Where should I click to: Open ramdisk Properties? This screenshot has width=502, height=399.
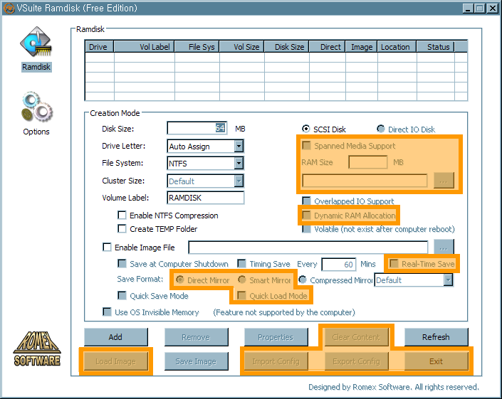pos(276,337)
